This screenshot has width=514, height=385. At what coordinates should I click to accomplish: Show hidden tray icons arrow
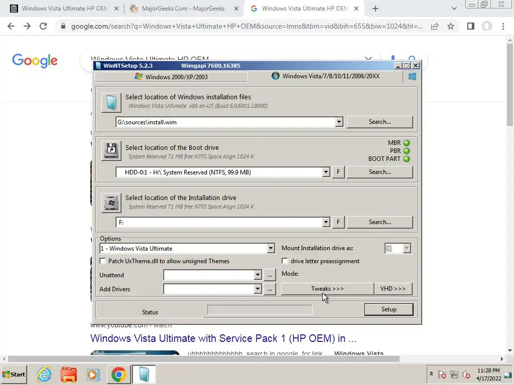(431, 374)
